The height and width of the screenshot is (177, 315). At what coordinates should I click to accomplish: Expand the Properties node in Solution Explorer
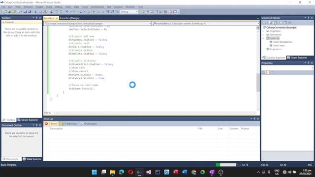[x=263, y=31]
